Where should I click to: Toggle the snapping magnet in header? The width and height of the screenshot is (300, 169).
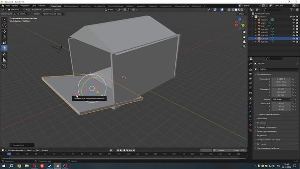point(125,9)
